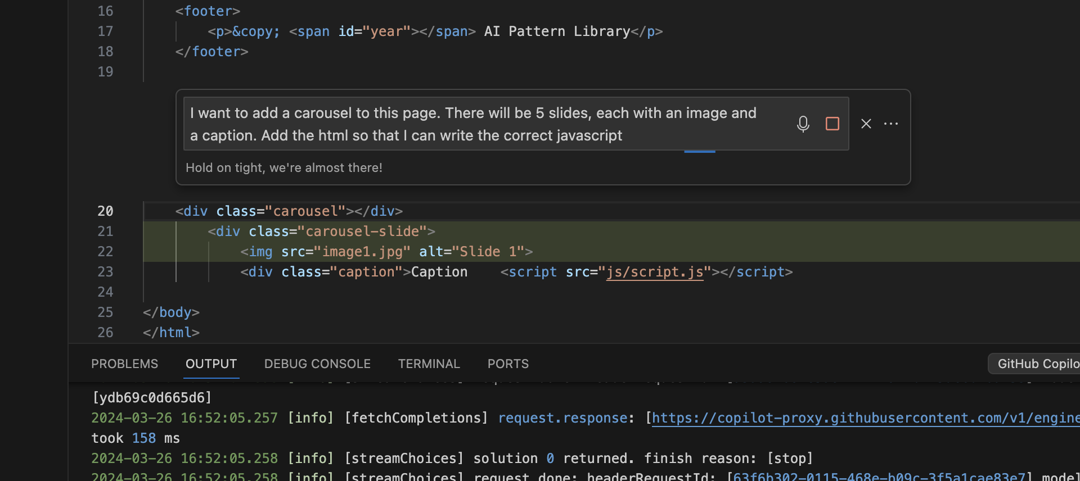Open the inline chat more actions ellipsis

click(x=891, y=124)
